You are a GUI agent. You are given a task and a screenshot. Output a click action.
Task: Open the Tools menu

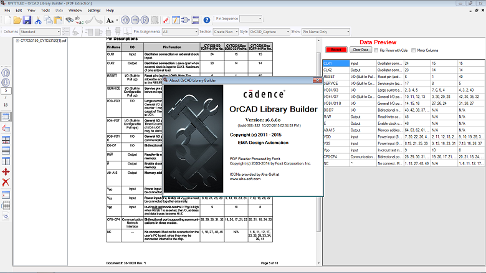[x=45, y=11]
